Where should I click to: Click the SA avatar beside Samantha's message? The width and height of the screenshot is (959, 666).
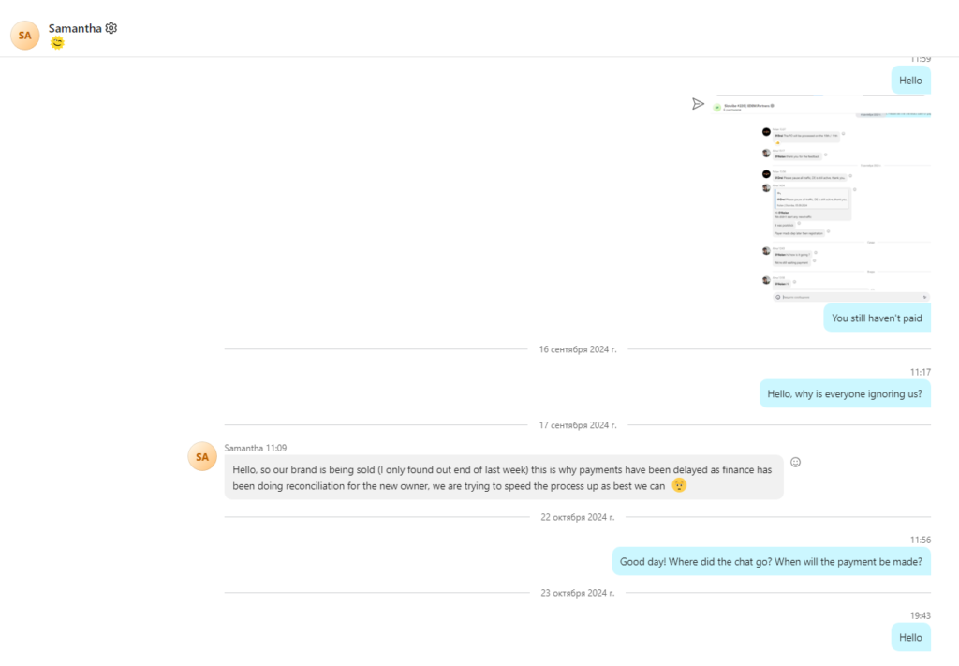click(x=201, y=456)
